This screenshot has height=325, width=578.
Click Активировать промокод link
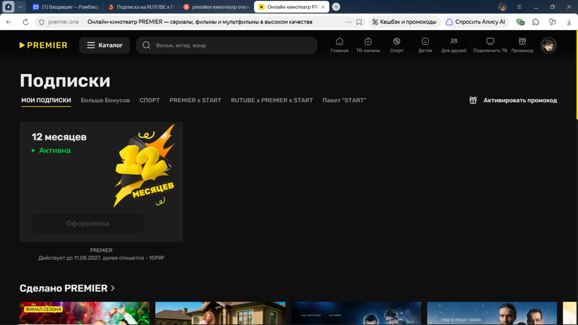pos(513,100)
